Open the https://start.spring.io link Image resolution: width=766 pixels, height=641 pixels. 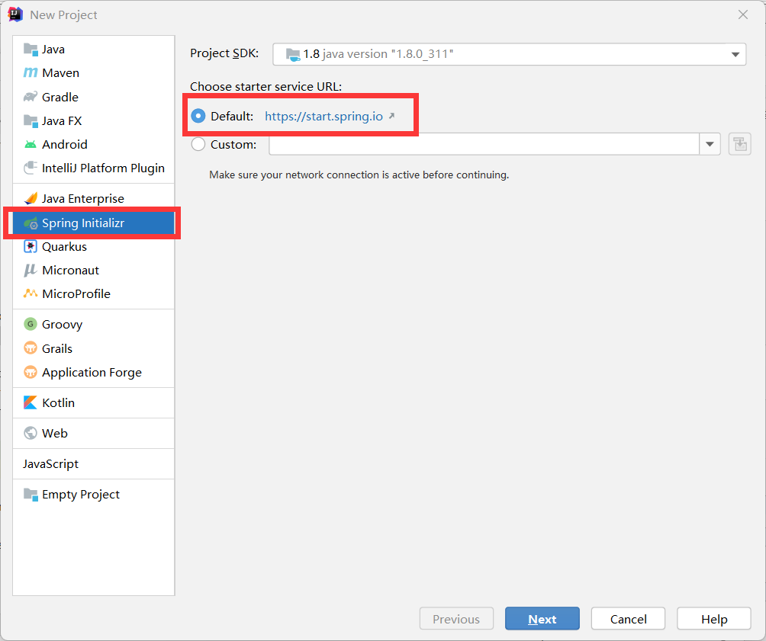click(x=323, y=116)
